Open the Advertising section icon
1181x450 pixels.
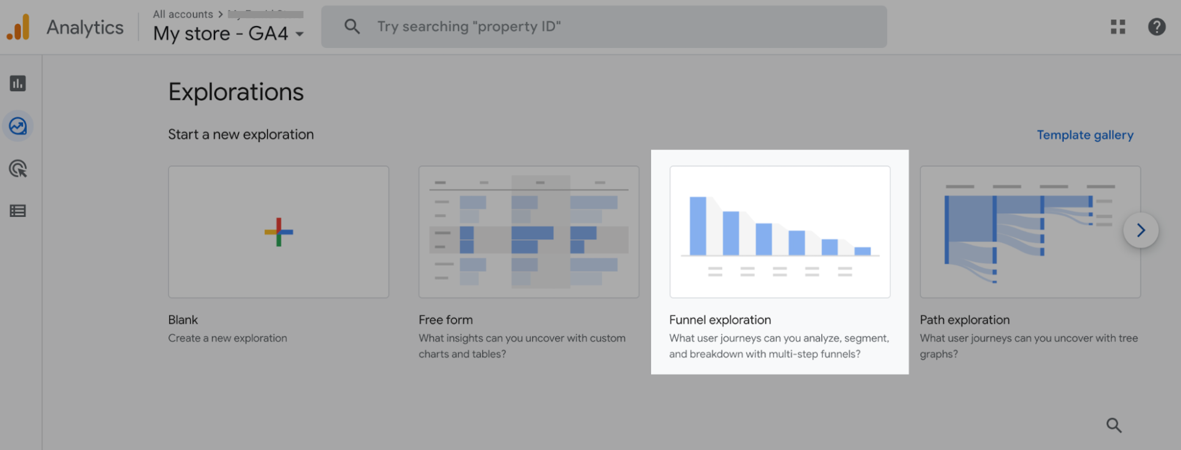pyautogui.click(x=17, y=169)
